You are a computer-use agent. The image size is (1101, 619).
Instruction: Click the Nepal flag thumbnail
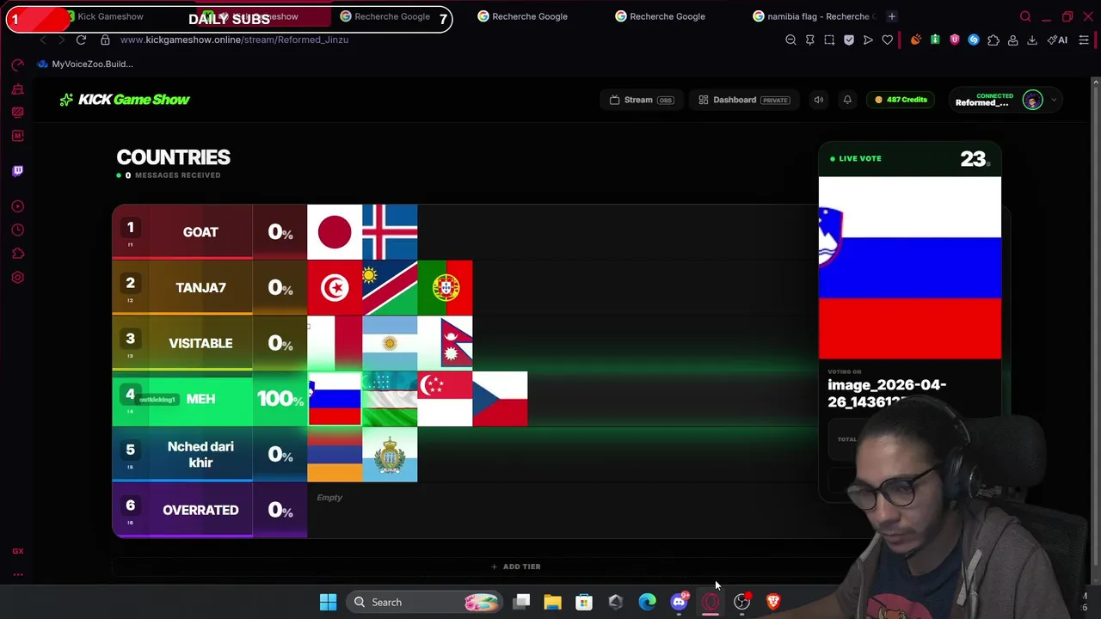pyautogui.click(x=445, y=343)
